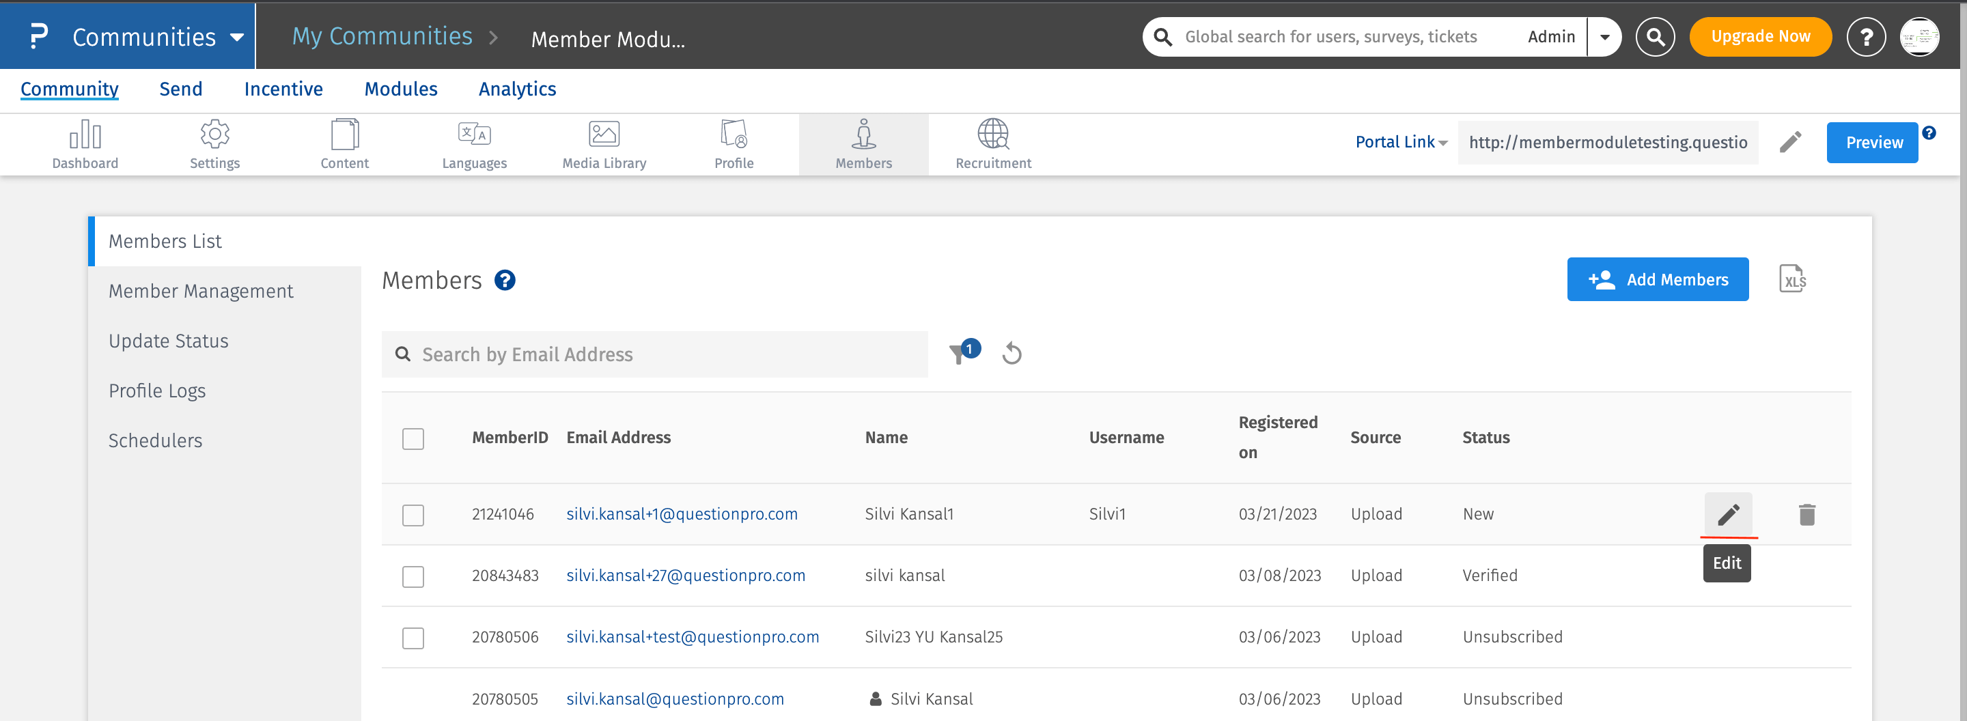Expand the Admin search scope dropdown arrow

pyautogui.click(x=1604, y=38)
